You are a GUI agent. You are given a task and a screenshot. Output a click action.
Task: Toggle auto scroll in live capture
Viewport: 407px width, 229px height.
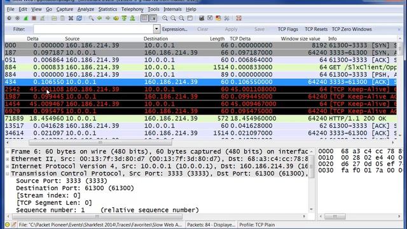(153, 18)
